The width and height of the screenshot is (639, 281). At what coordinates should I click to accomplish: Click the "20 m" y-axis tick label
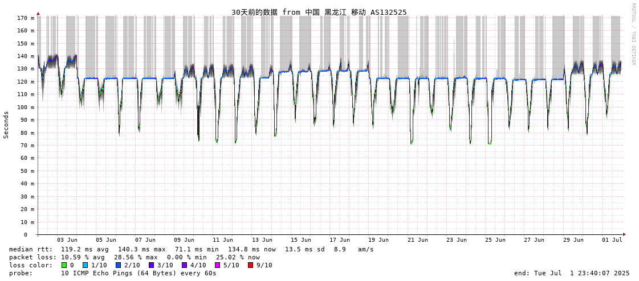[x=27, y=209]
